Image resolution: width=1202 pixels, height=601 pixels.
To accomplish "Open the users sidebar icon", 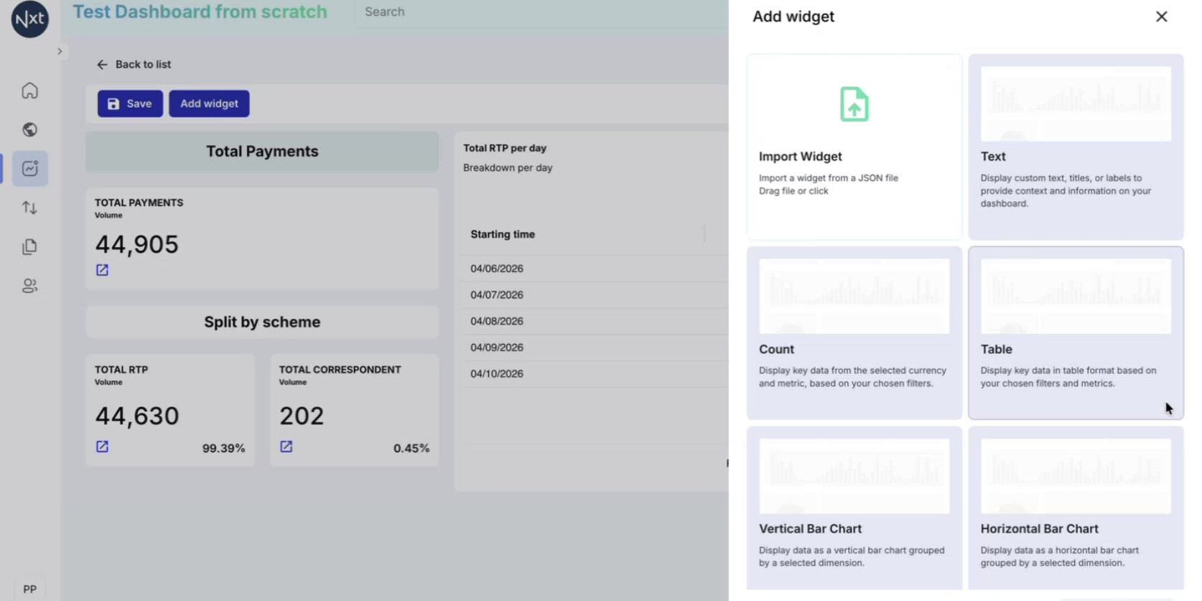I will pos(29,286).
